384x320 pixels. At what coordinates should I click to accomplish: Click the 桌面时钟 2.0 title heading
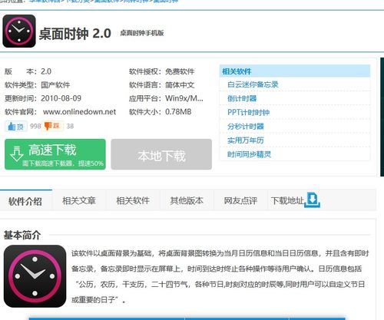tap(74, 34)
